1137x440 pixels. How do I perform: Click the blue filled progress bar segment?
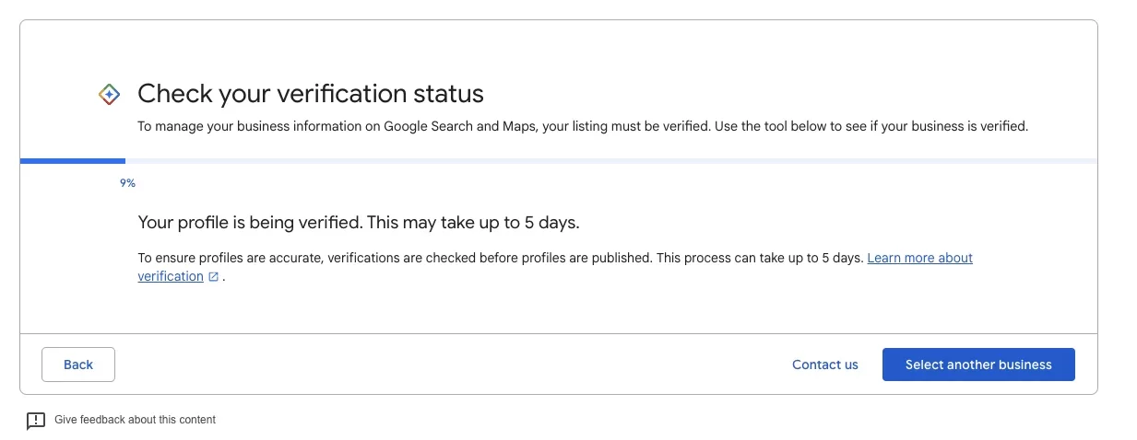[x=73, y=161]
